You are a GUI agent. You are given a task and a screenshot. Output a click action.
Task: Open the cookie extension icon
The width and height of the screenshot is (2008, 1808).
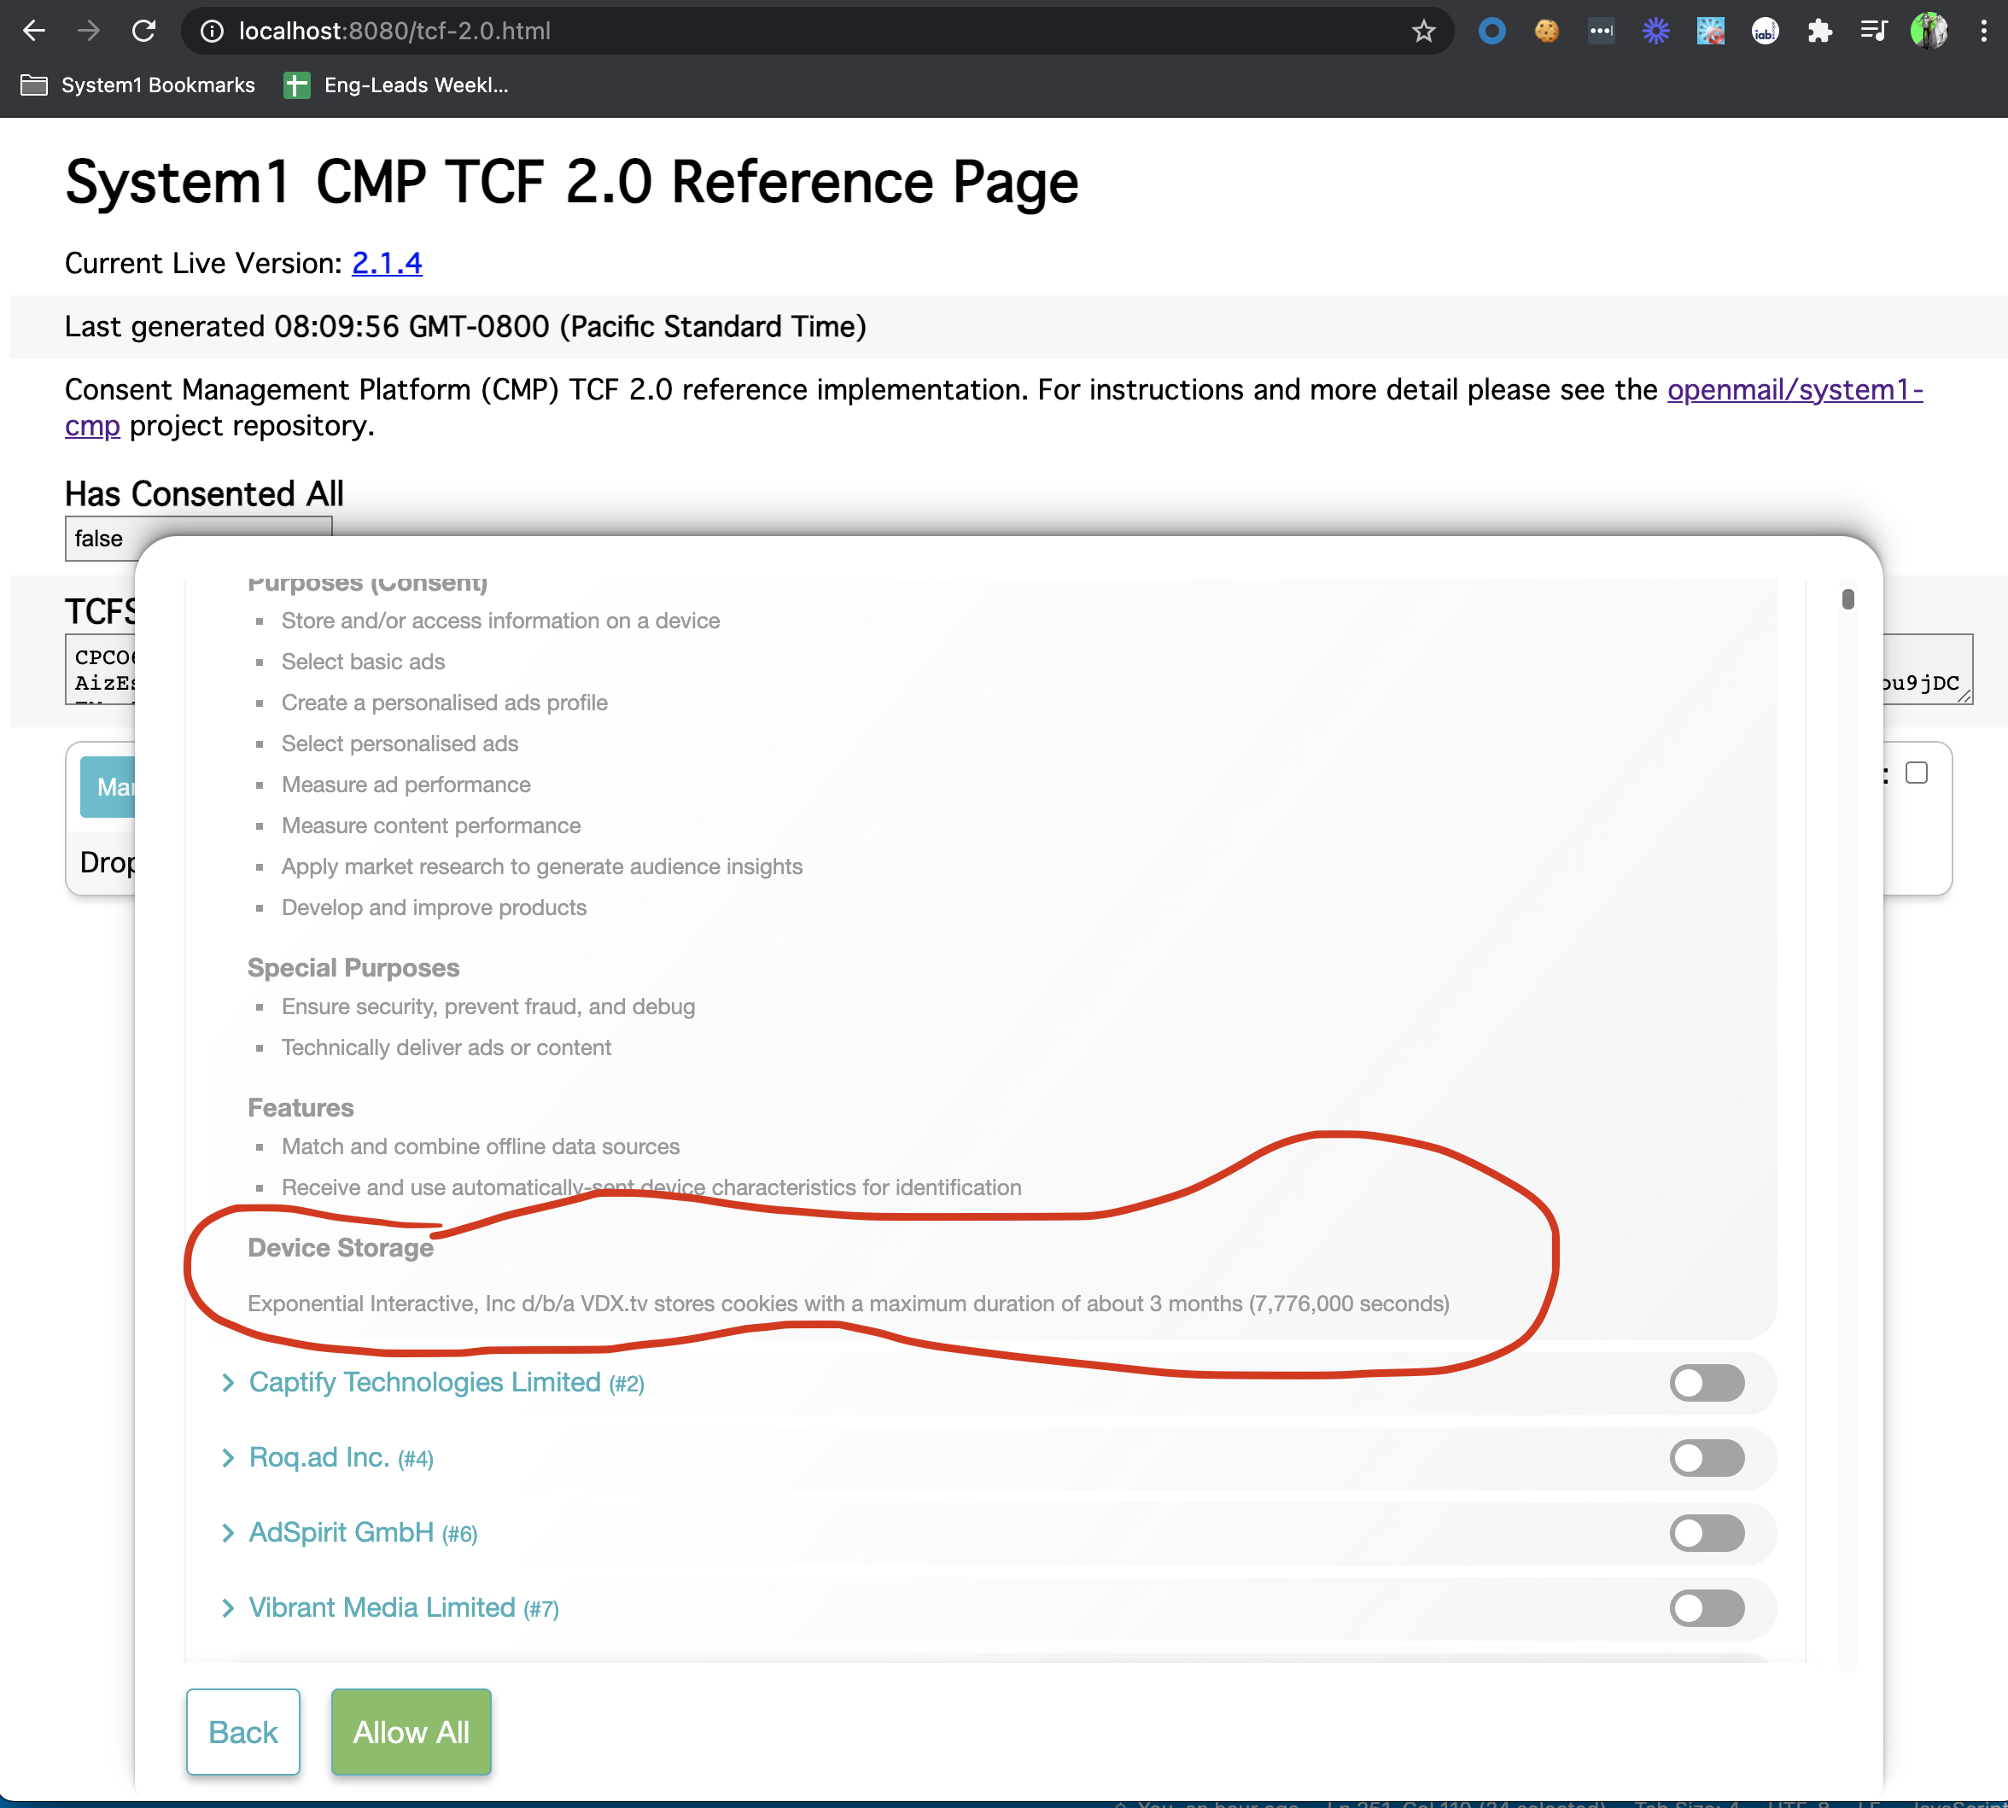point(1546,32)
